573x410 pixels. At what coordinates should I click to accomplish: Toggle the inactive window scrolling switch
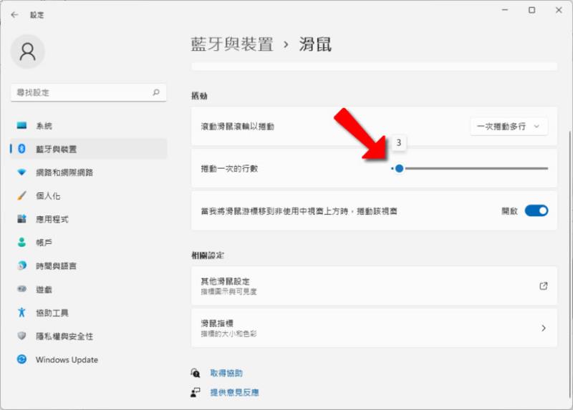(x=536, y=210)
